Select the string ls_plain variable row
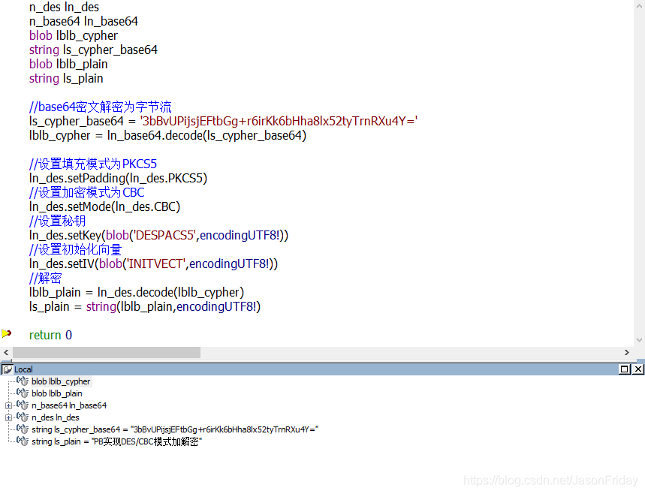The image size is (645, 494). (117, 441)
